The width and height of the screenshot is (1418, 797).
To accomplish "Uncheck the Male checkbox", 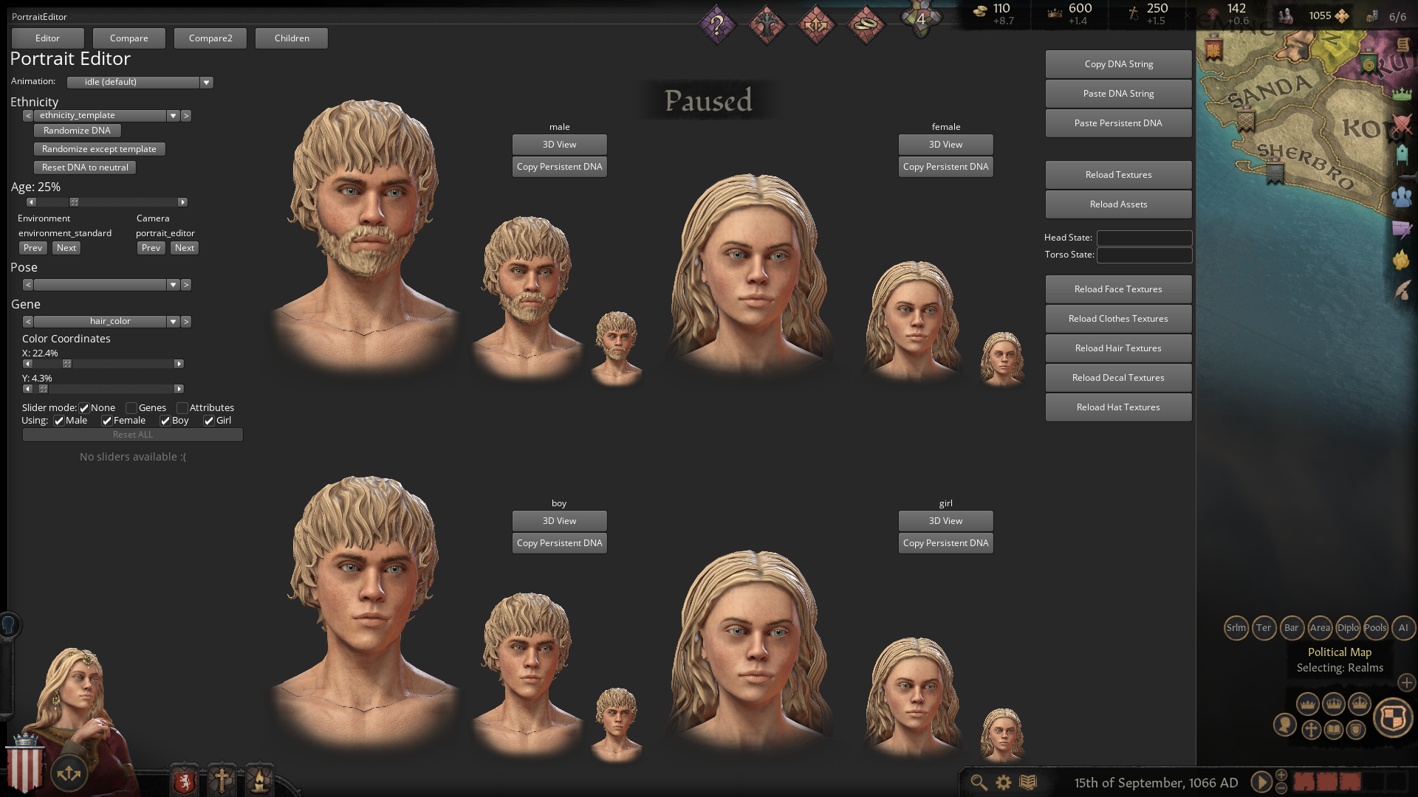I will 59,421.
